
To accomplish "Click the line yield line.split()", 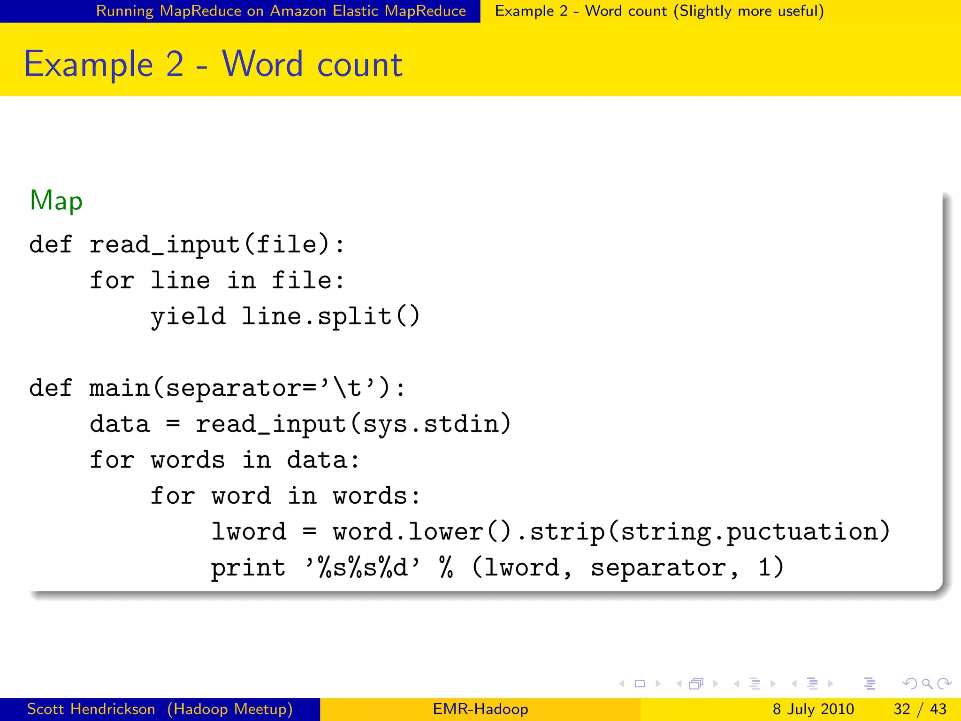I will (x=285, y=316).
